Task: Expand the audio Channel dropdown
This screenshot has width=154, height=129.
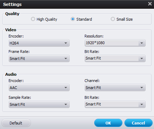Action: (x=115, y=88)
